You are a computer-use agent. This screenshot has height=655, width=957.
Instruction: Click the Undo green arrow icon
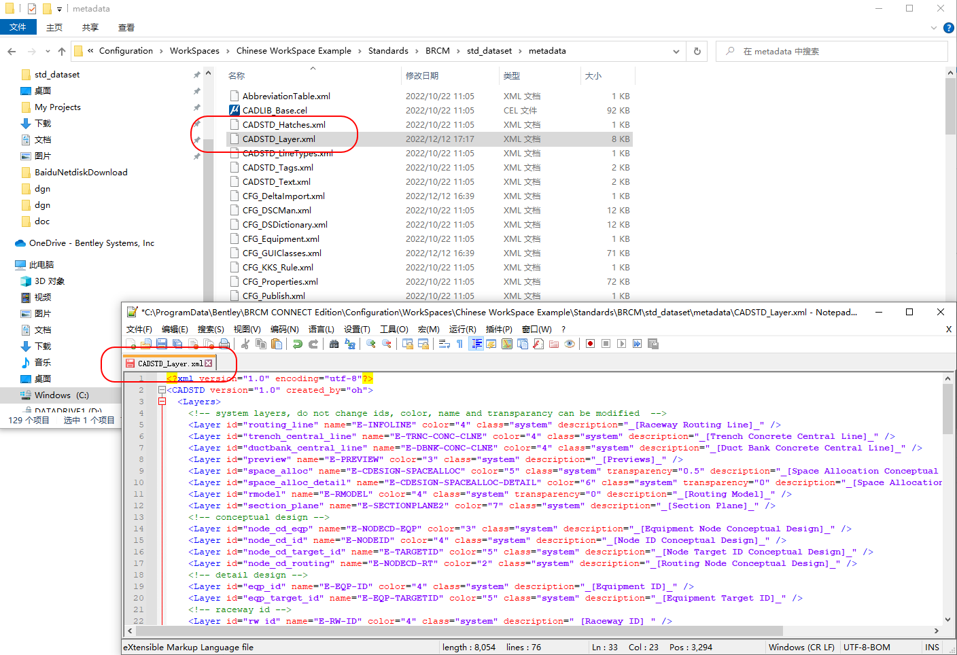(298, 344)
